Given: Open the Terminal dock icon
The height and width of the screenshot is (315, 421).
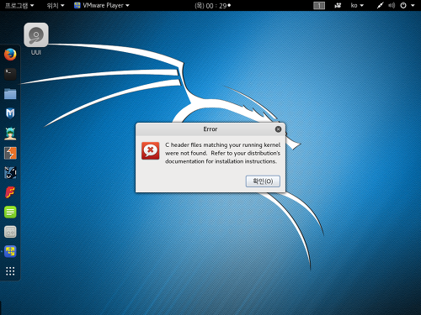Looking at the screenshot, I should (x=10, y=74).
